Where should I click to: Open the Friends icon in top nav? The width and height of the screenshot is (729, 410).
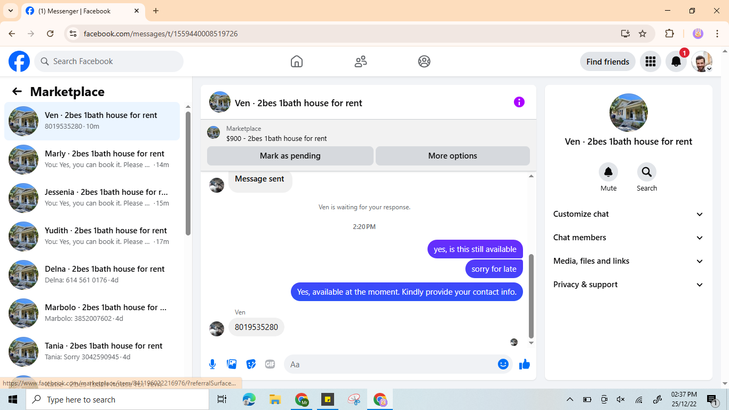(x=361, y=61)
